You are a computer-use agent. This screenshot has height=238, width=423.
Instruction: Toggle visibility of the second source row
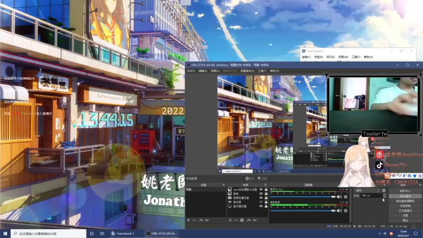(x=261, y=194)
